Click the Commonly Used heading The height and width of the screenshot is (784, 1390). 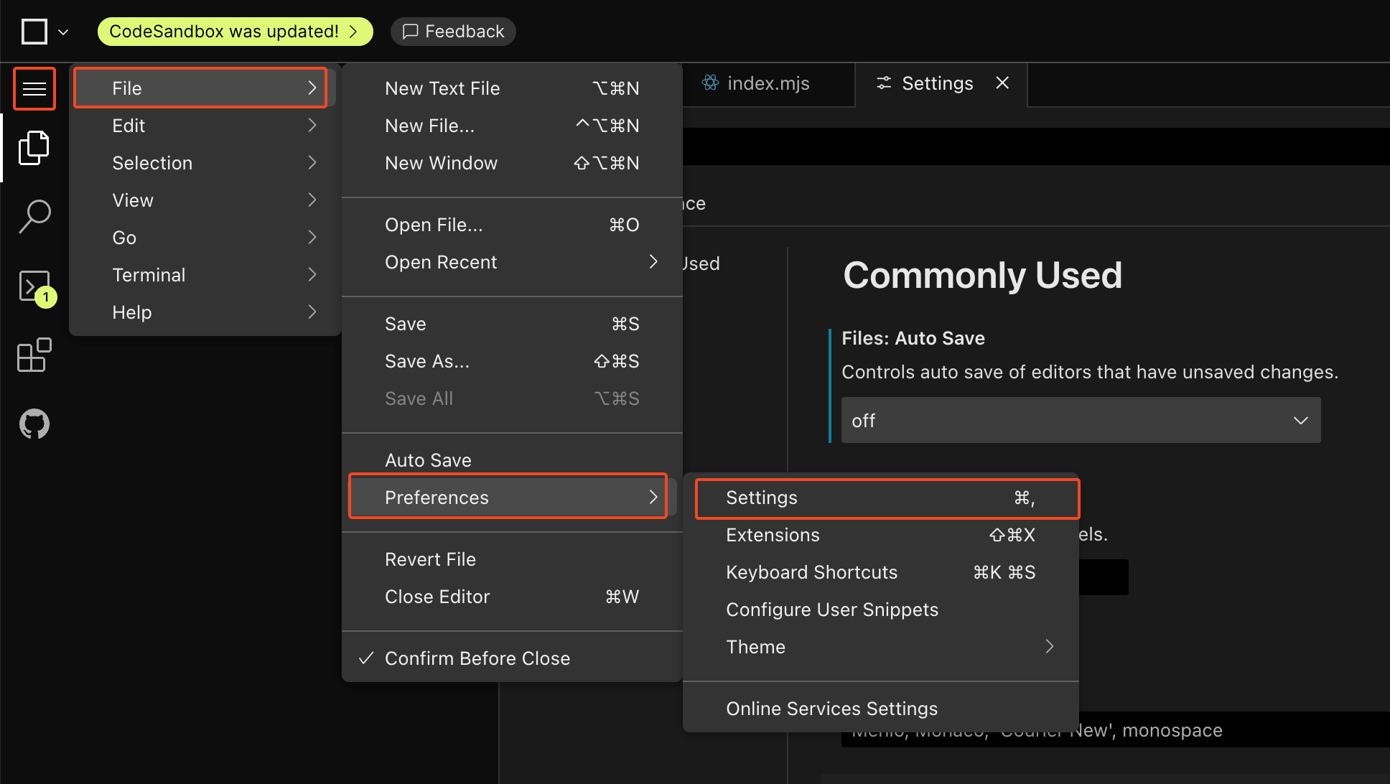pos(982,276)
